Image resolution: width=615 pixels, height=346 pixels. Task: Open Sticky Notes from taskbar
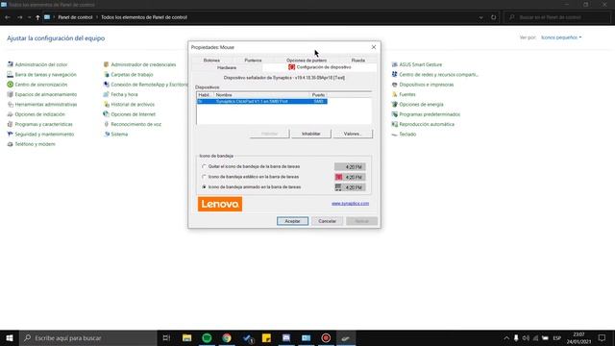click(x=266, y=337)
